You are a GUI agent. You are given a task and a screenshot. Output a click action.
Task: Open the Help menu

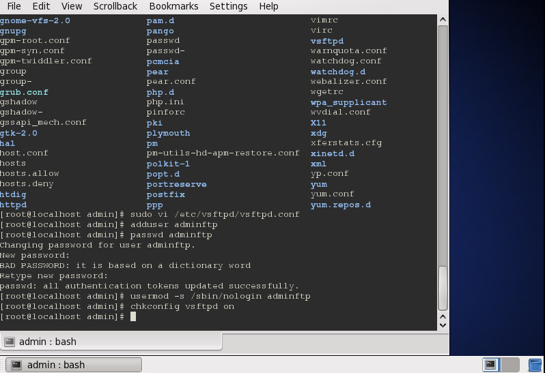click(268, 6)
